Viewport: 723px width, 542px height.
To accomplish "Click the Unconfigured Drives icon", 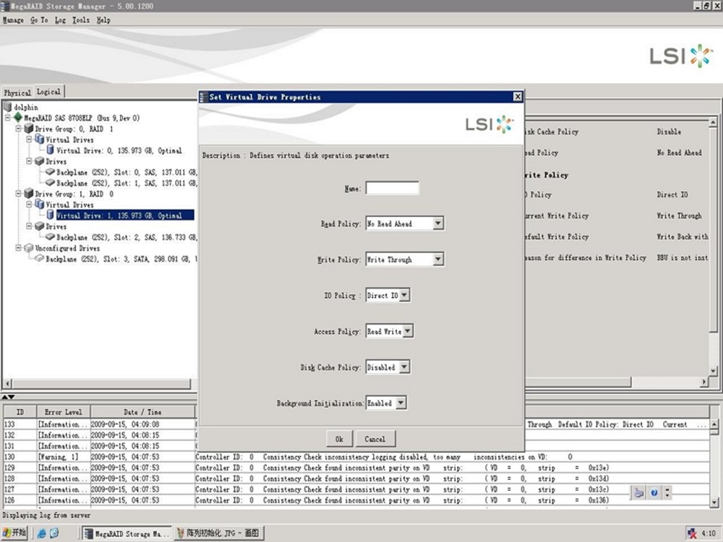I will coord(29,248).
